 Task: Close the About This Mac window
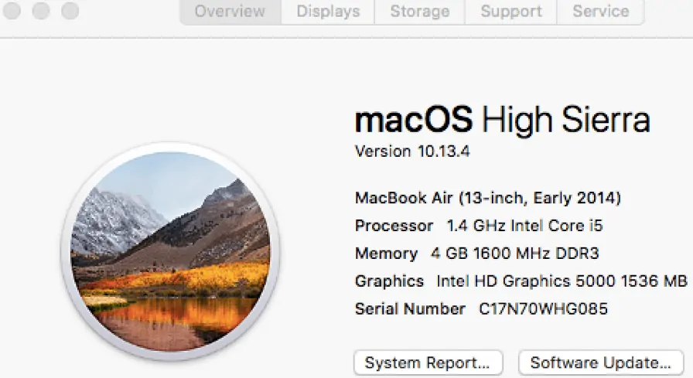click(12, 11)
